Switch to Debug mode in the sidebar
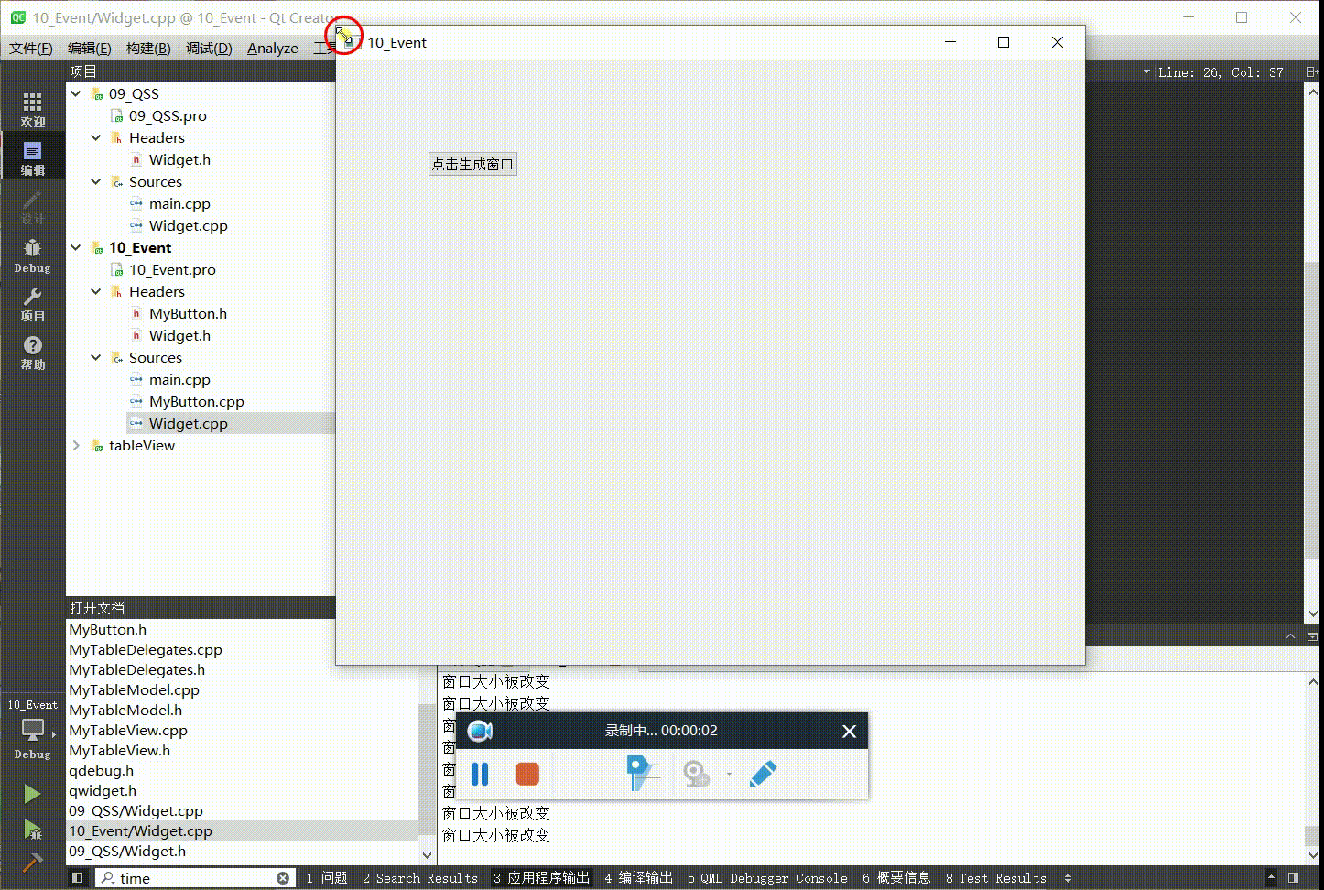 32,255
